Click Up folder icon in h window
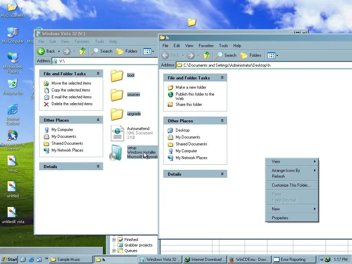 tap(207, 55)
